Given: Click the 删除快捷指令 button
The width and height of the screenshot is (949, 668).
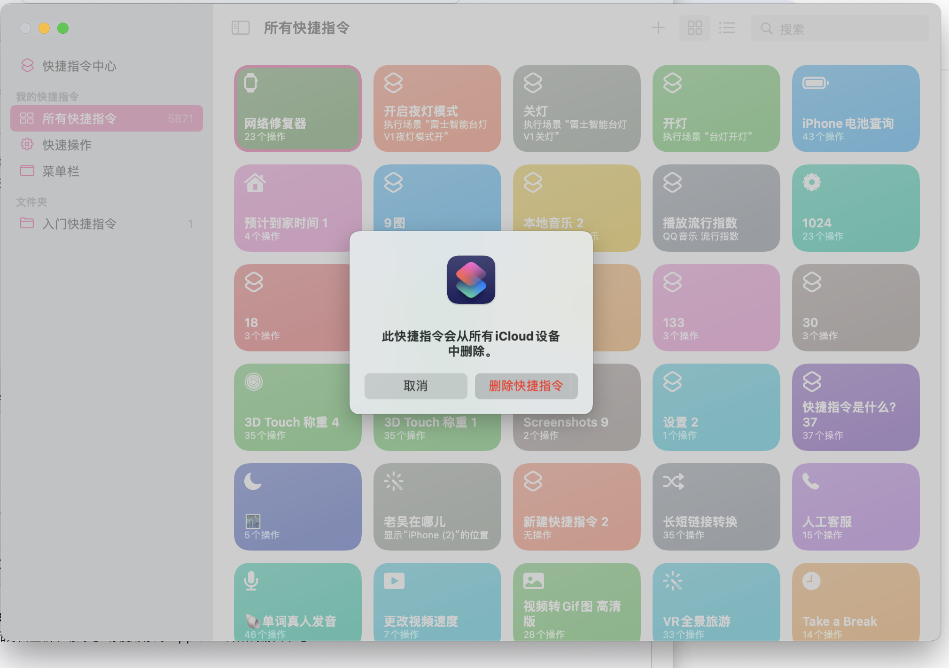Looking at the screenshot, I should pyautogui.click(x=526, y=386).
